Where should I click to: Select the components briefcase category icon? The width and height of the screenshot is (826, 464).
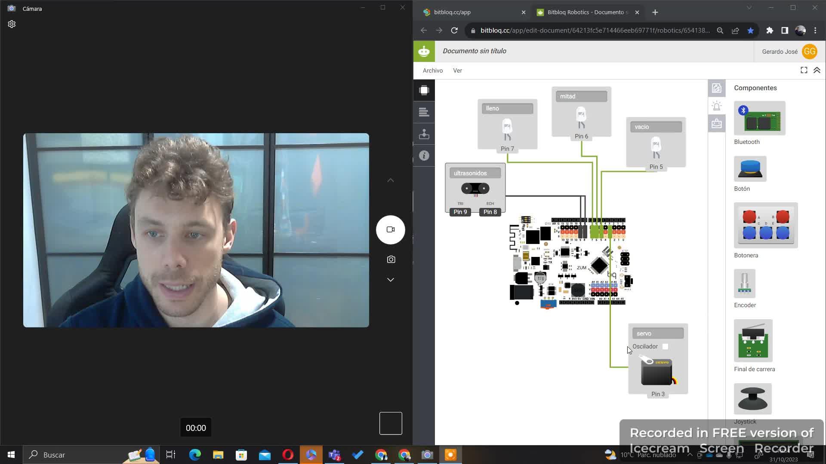click(x=716, y=124)
